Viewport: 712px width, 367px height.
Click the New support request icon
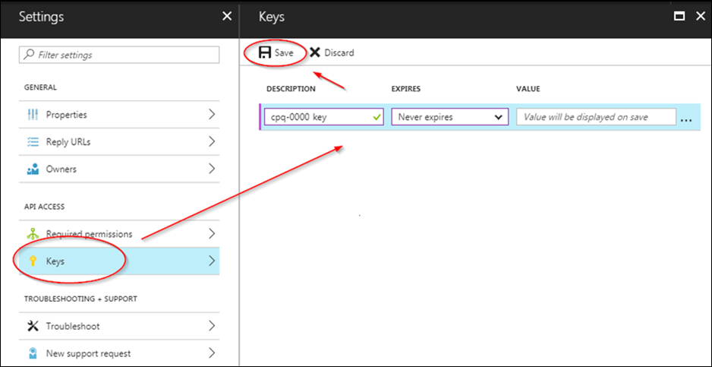(x=33, y=353)
